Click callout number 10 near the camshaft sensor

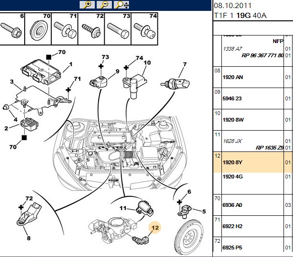[x=147, y=62]
